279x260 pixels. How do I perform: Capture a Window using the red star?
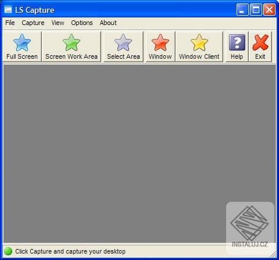160,47
